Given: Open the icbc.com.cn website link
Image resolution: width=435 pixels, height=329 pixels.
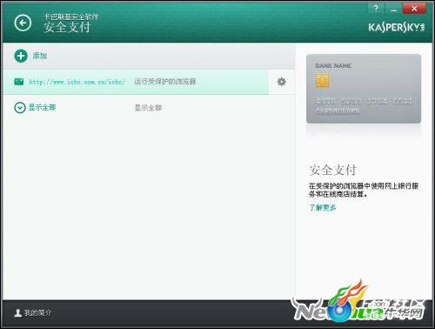Looking at the screenshot, I should (x=77, y=82).
